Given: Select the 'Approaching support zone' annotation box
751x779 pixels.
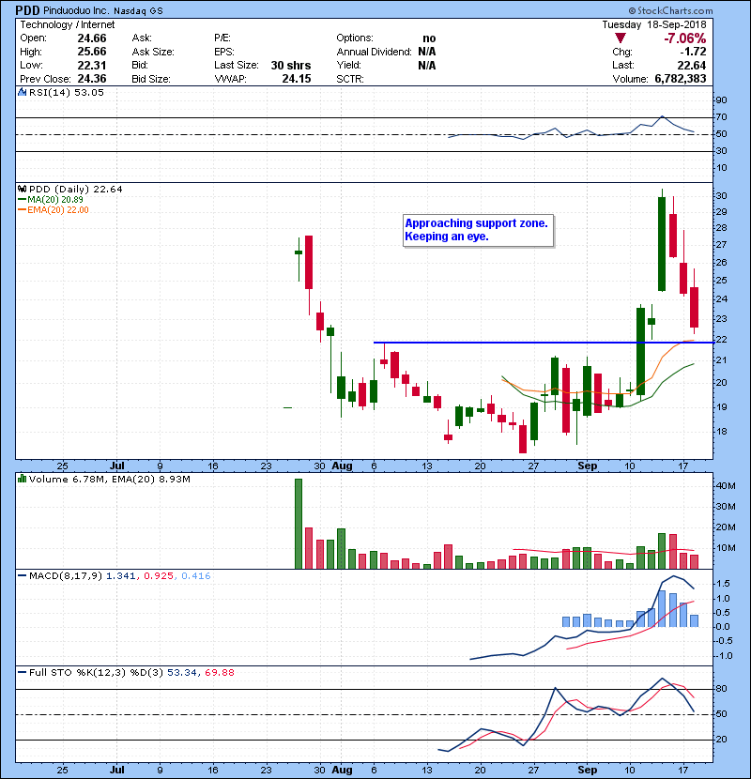Looking at the screenshot, I should pyautogui.click(x=477, y=230).
